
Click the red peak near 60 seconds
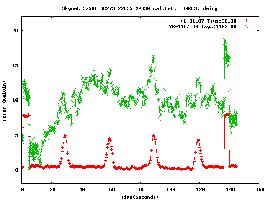coord(110,138)
